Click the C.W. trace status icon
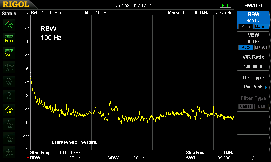 pos(9,110)
